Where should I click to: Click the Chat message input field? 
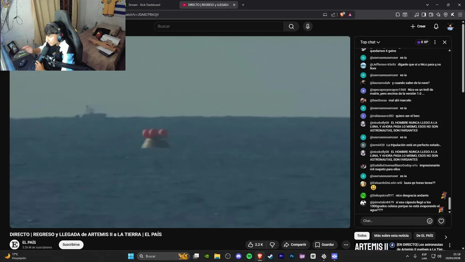(393, 221)
